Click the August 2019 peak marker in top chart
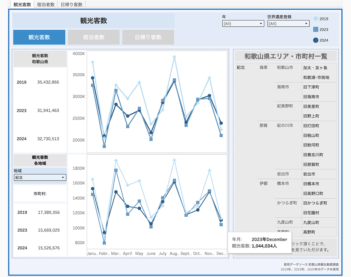The image size is (351, 277). coord(174,57)
